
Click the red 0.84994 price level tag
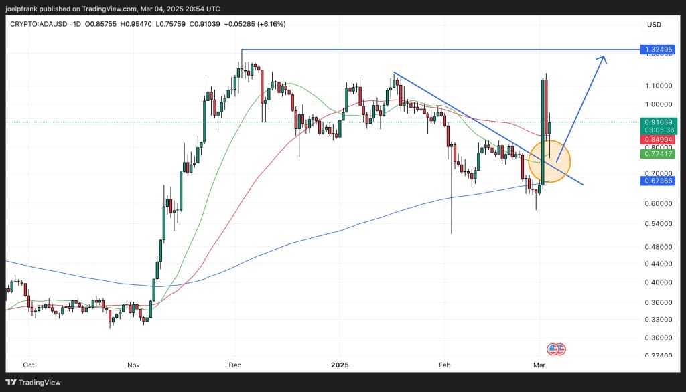(x=658, y=139)
